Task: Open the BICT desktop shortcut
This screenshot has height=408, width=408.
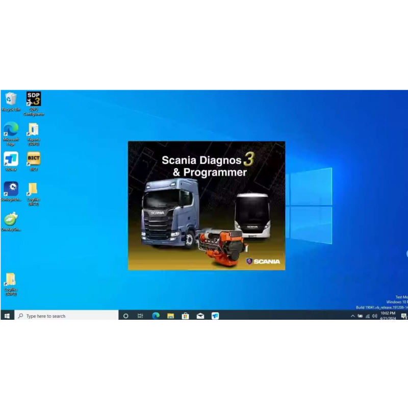Action: (x=33, y=159)
